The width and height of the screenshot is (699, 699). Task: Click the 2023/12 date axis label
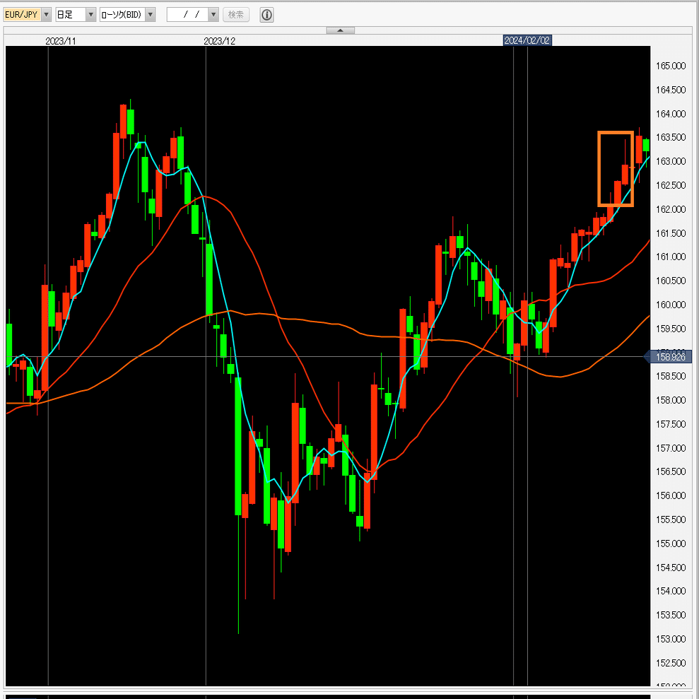tap(219, 41)
